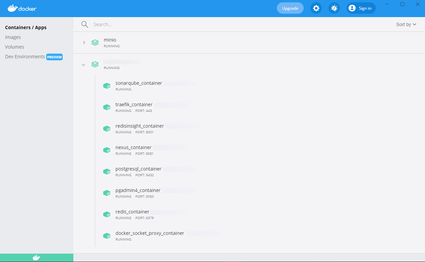
Task: Click PORT: 8001 label
Action: point(144,132)
